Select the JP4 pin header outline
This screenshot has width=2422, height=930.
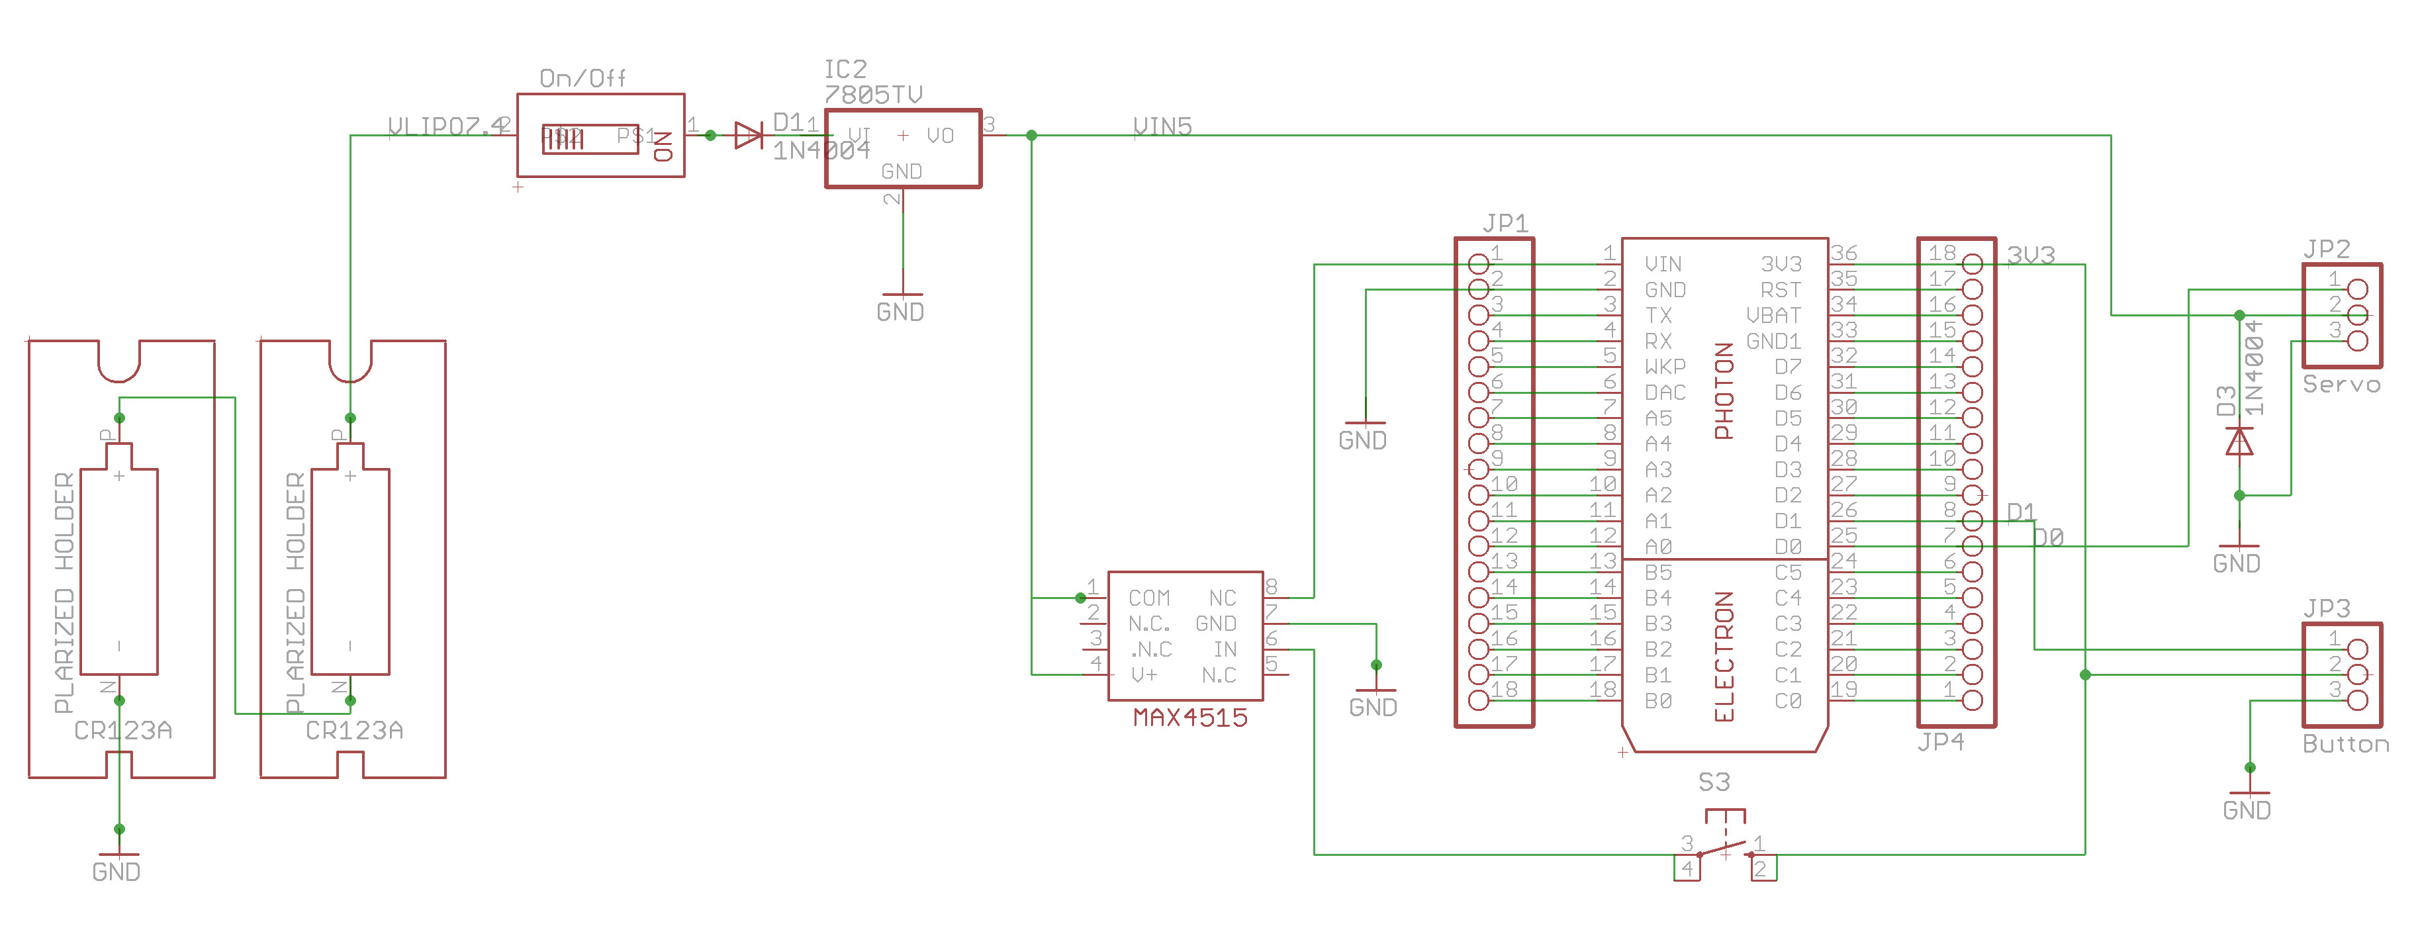pyautogui.click(x=1955, y=483)
